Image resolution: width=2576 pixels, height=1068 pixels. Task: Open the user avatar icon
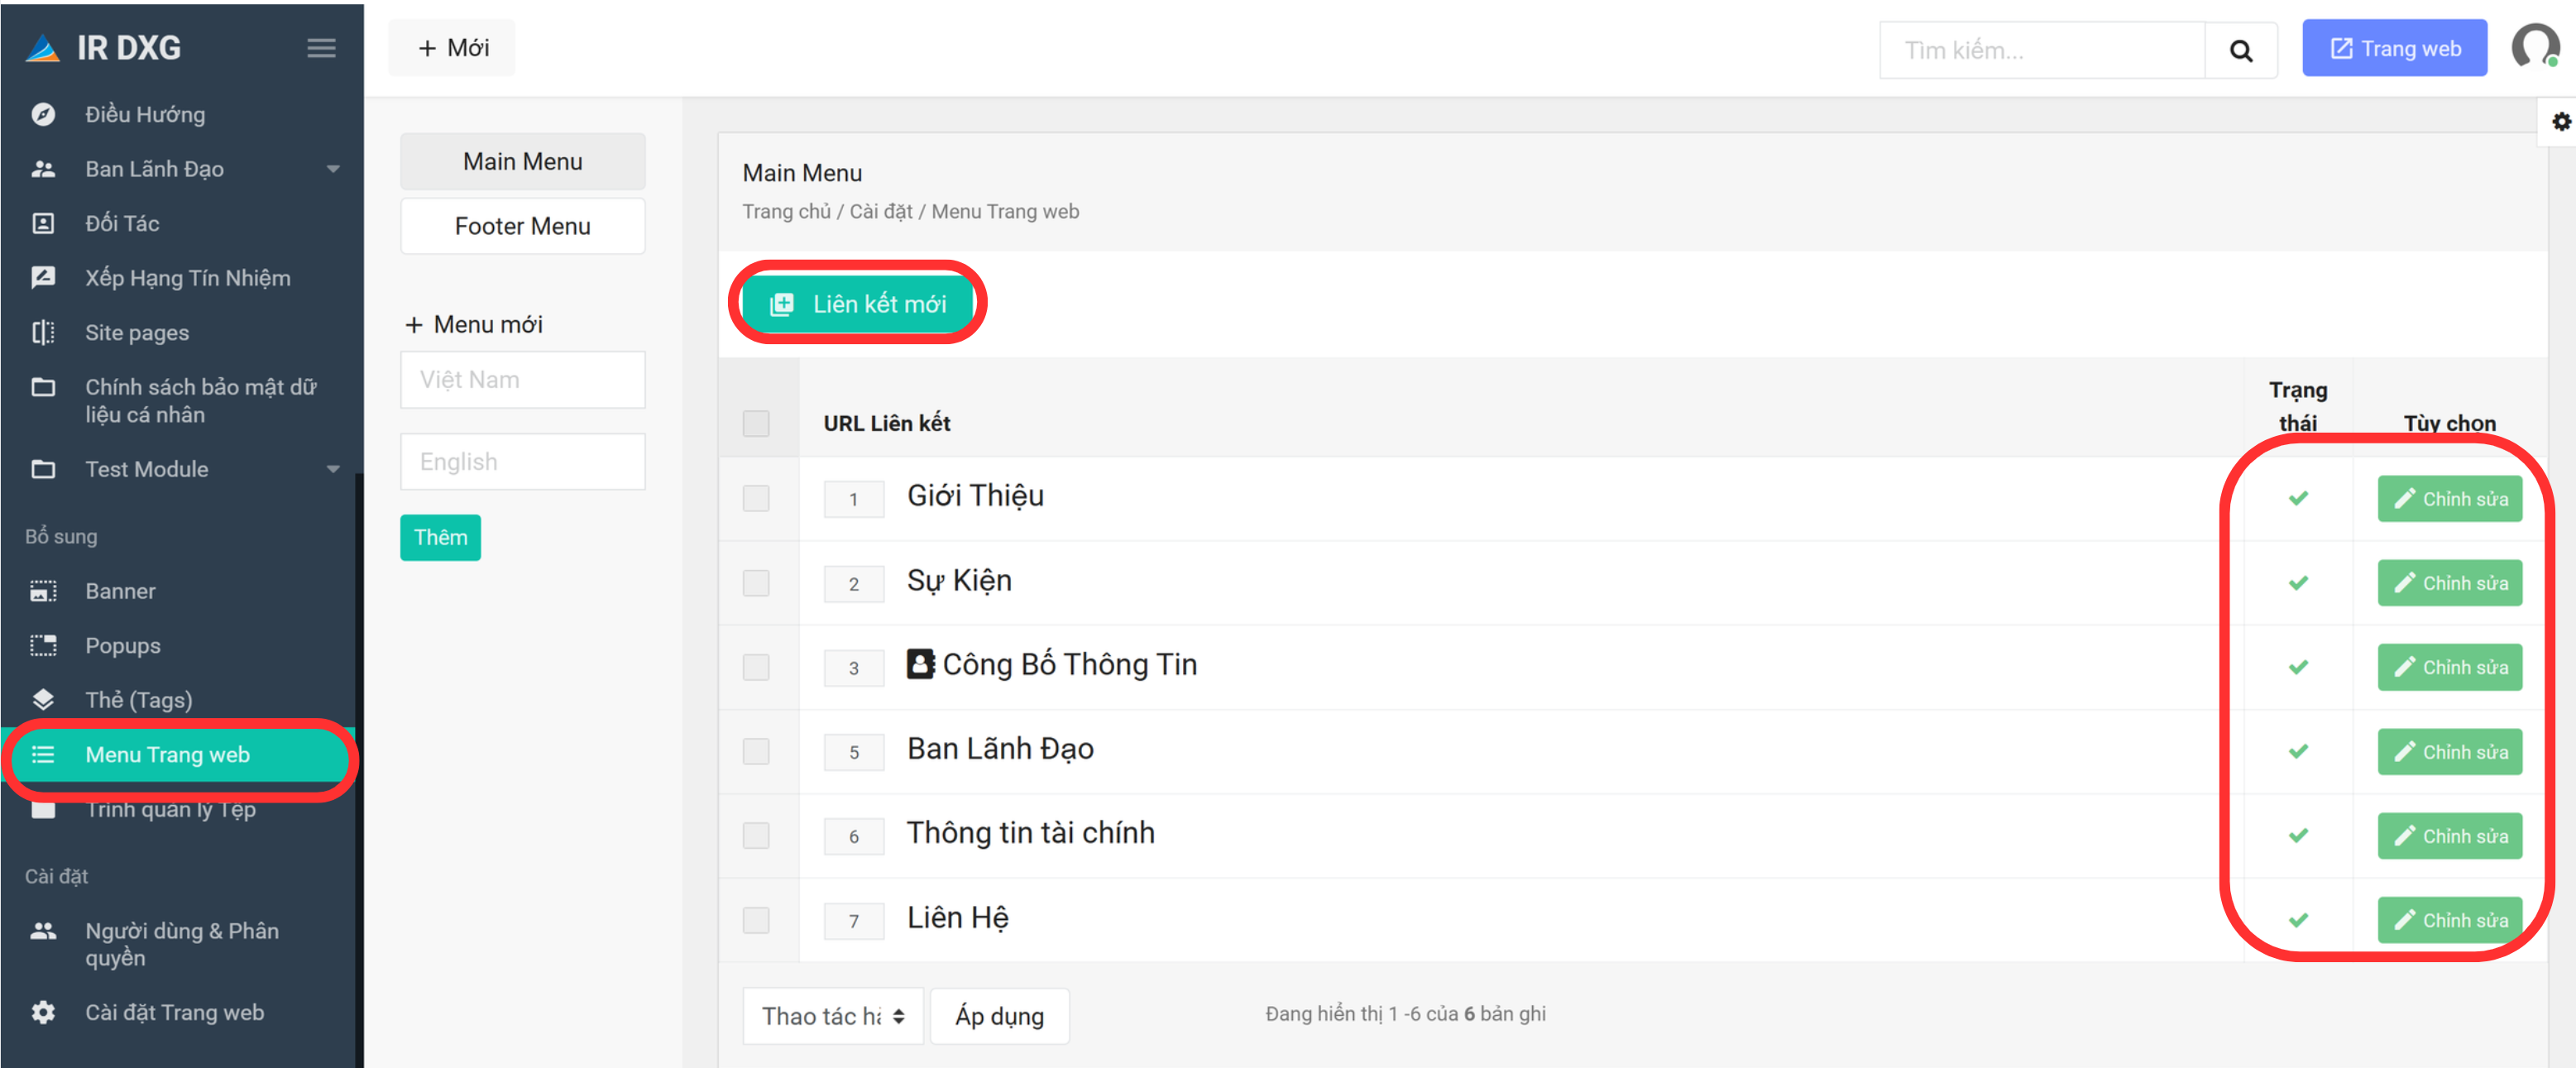click(x=2536, y=47)
